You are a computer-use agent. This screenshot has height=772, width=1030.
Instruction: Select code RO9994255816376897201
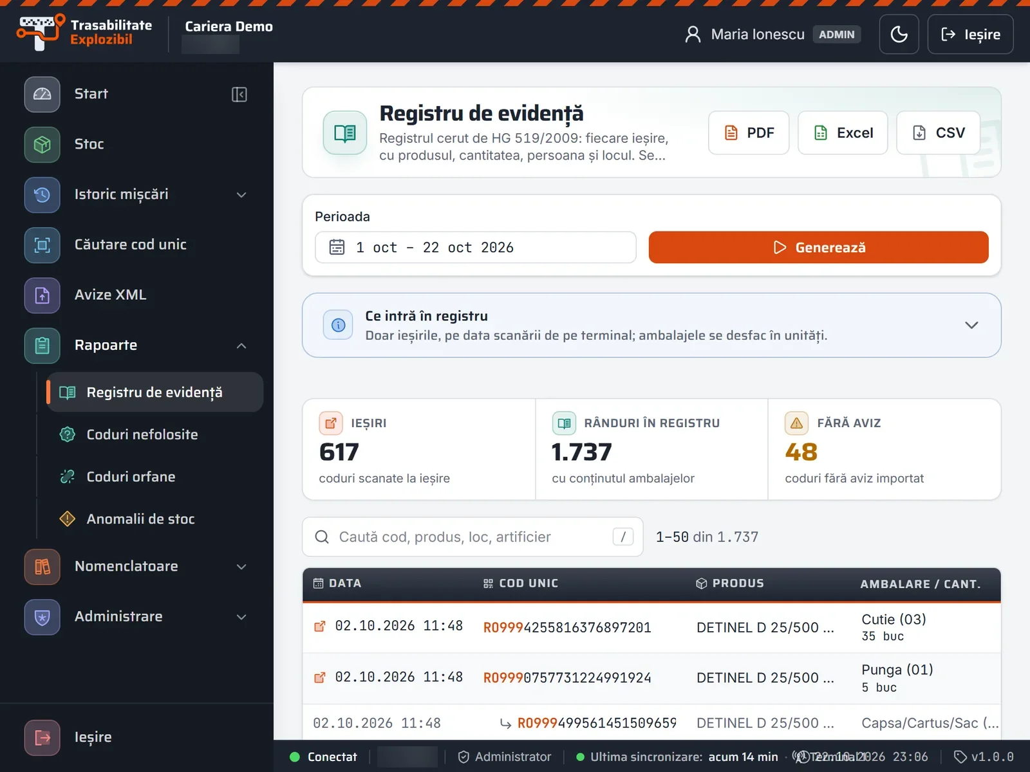(x=567, y=627)
